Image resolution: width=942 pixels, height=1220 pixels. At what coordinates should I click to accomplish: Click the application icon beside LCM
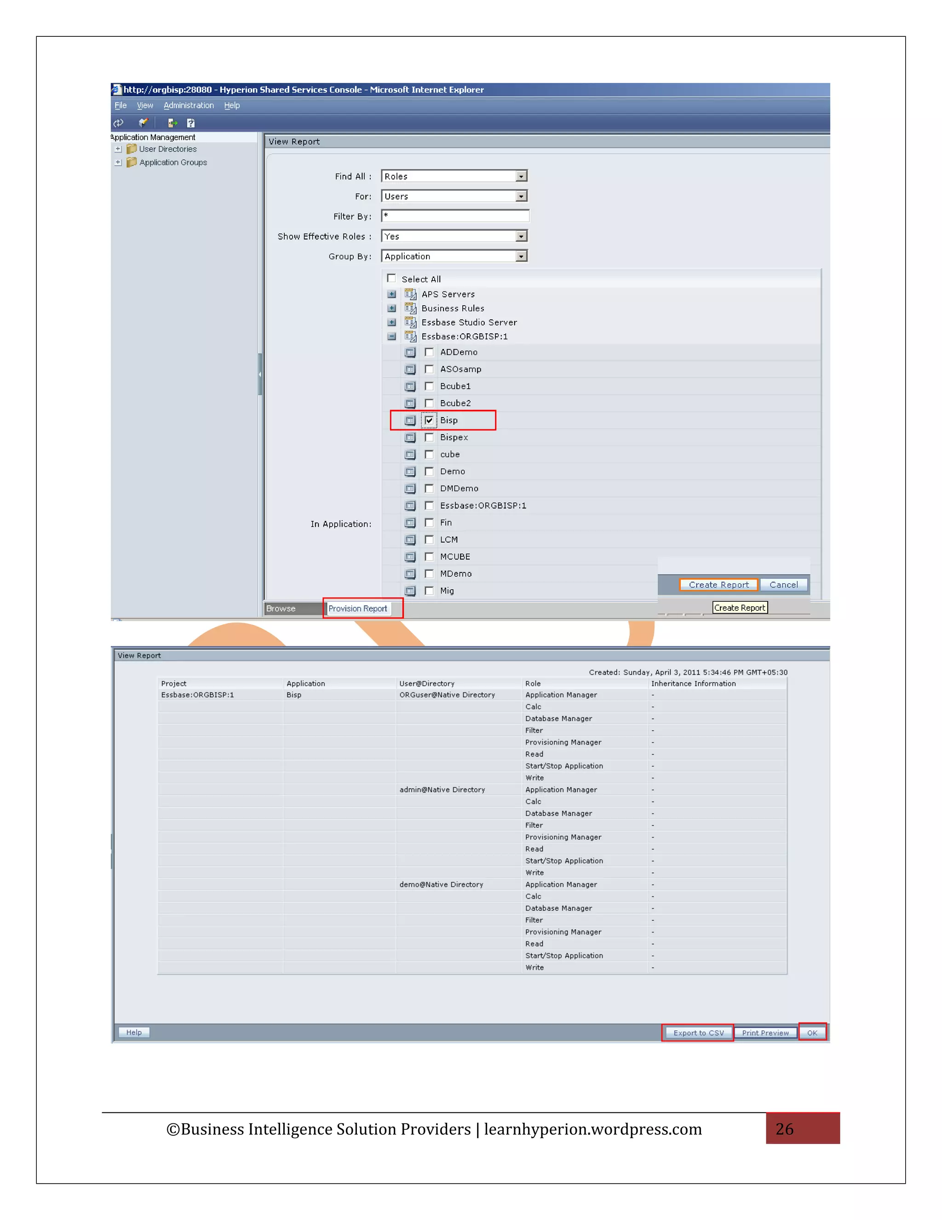(410, 540)
